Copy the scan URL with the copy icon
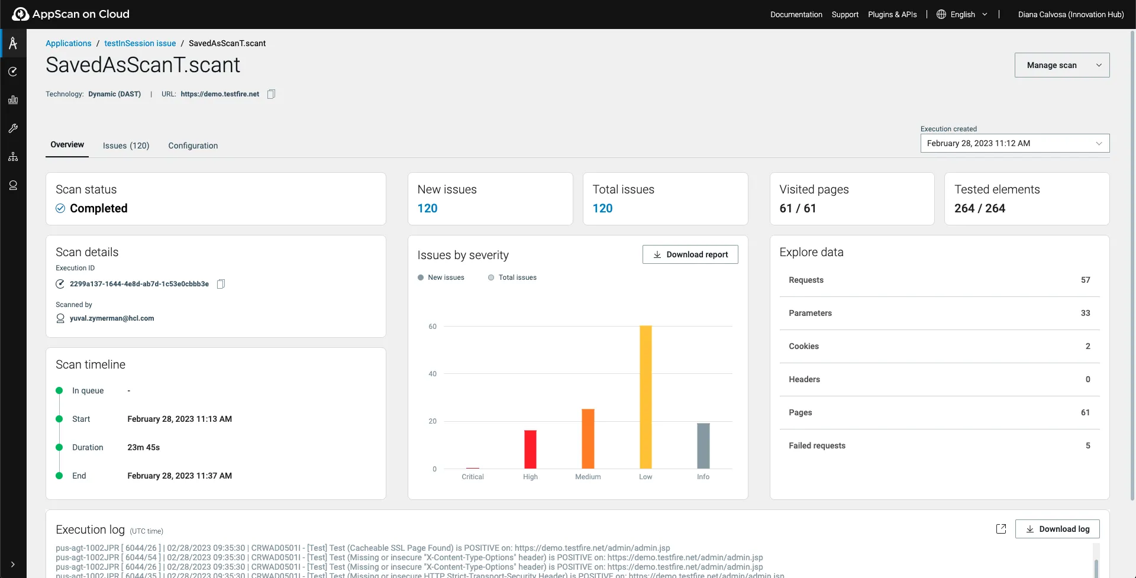 (x=271, y=93)
